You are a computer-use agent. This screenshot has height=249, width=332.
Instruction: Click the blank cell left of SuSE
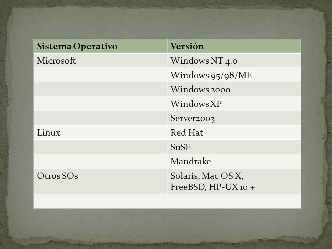click(100, 147)
